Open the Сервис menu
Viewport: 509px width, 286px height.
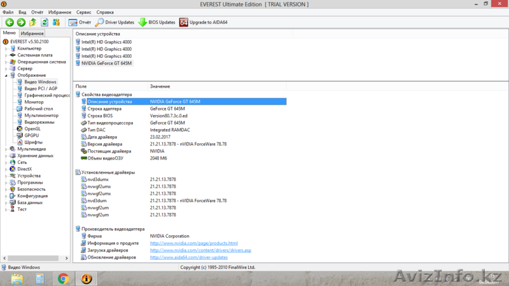(x=83, y=12)
